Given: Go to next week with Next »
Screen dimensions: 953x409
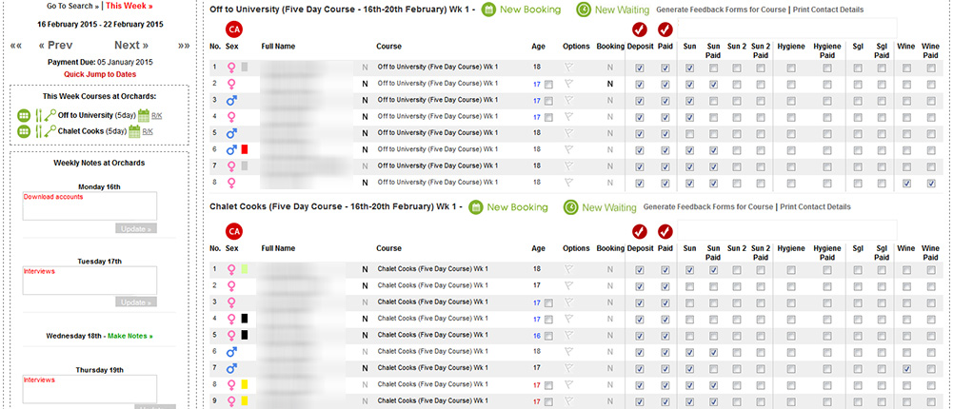Looking at the screenshot, I should pyautogui.click(x=132, y=46).
